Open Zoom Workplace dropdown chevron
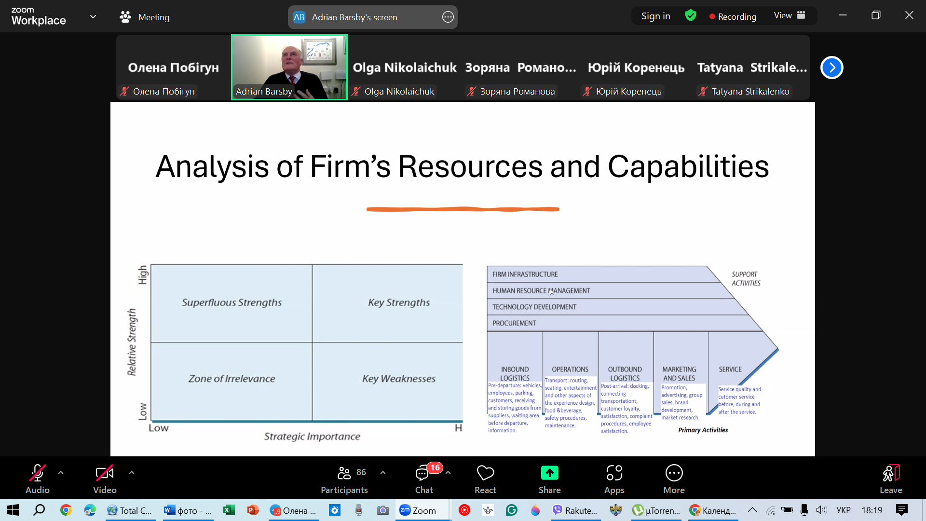926x521 pixels. point(93,17)
